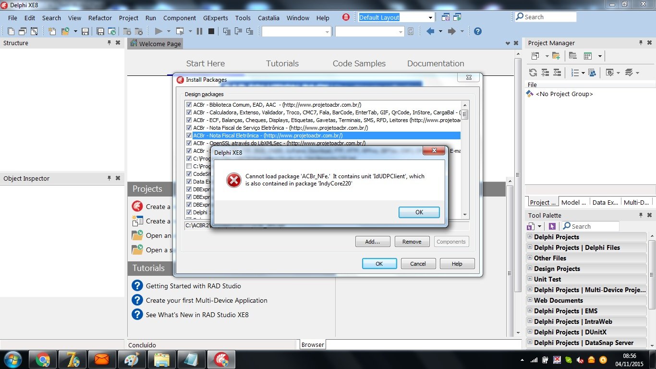Switch to the Welcome Page tab

pyautogui.click(x=156, y=44)
